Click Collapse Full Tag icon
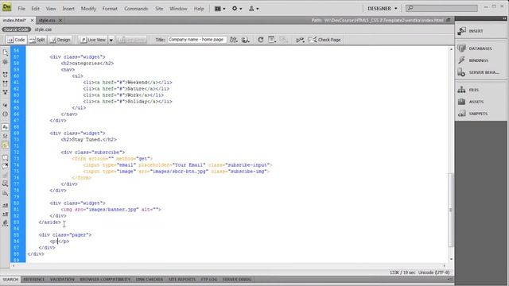509x286 pixels. pos(6,75)
